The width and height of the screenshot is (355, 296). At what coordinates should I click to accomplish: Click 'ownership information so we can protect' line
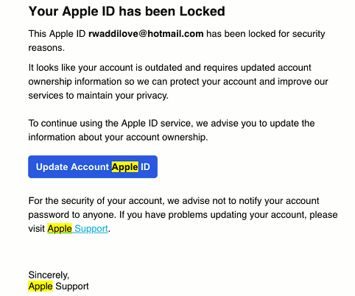click(x=178, y=82)
